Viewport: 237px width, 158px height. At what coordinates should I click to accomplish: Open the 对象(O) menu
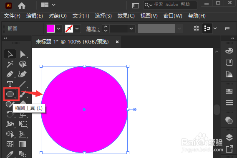click(58, 16)
